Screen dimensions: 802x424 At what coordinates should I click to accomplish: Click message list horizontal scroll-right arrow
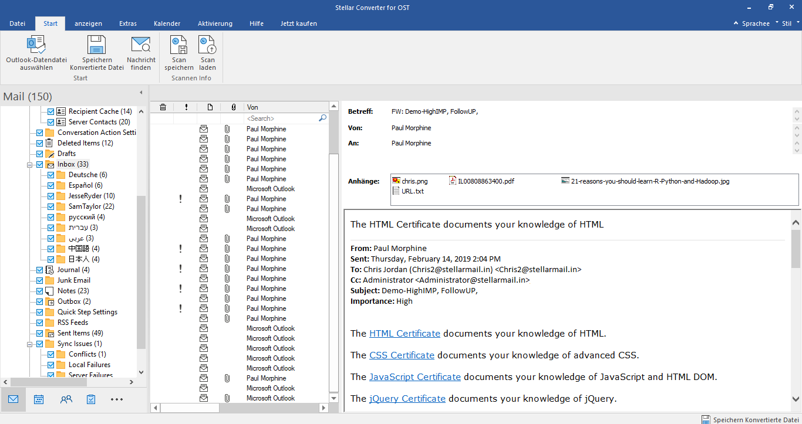click(x=324, y=407)
